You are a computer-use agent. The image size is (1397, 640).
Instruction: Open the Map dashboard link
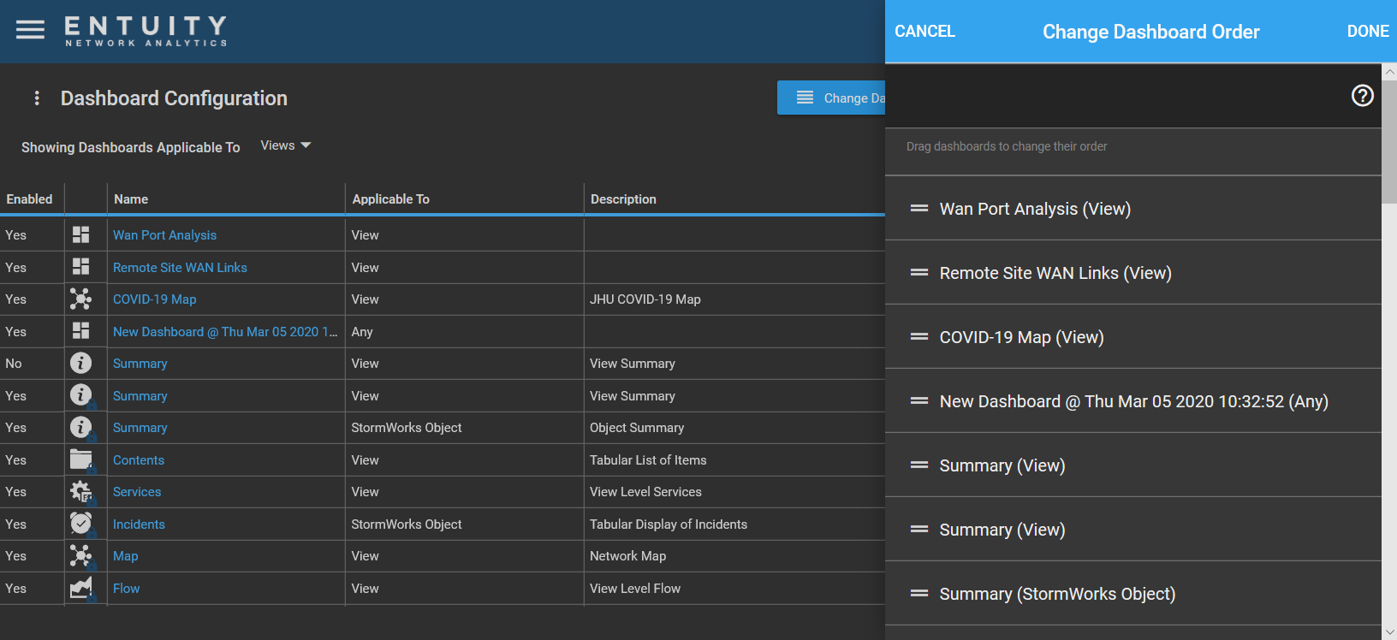(125, 555)
